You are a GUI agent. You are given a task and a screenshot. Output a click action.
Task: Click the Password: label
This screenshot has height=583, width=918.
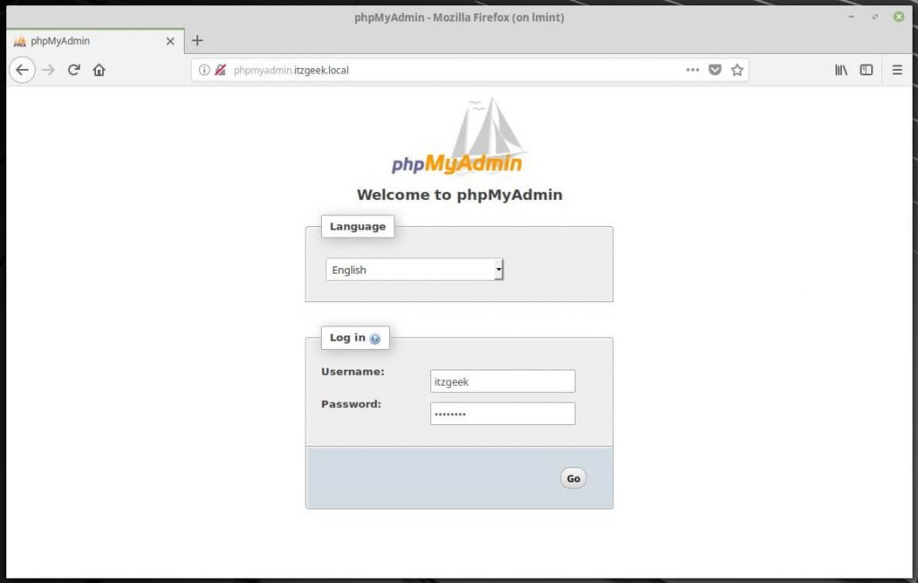tap(351, 404)
